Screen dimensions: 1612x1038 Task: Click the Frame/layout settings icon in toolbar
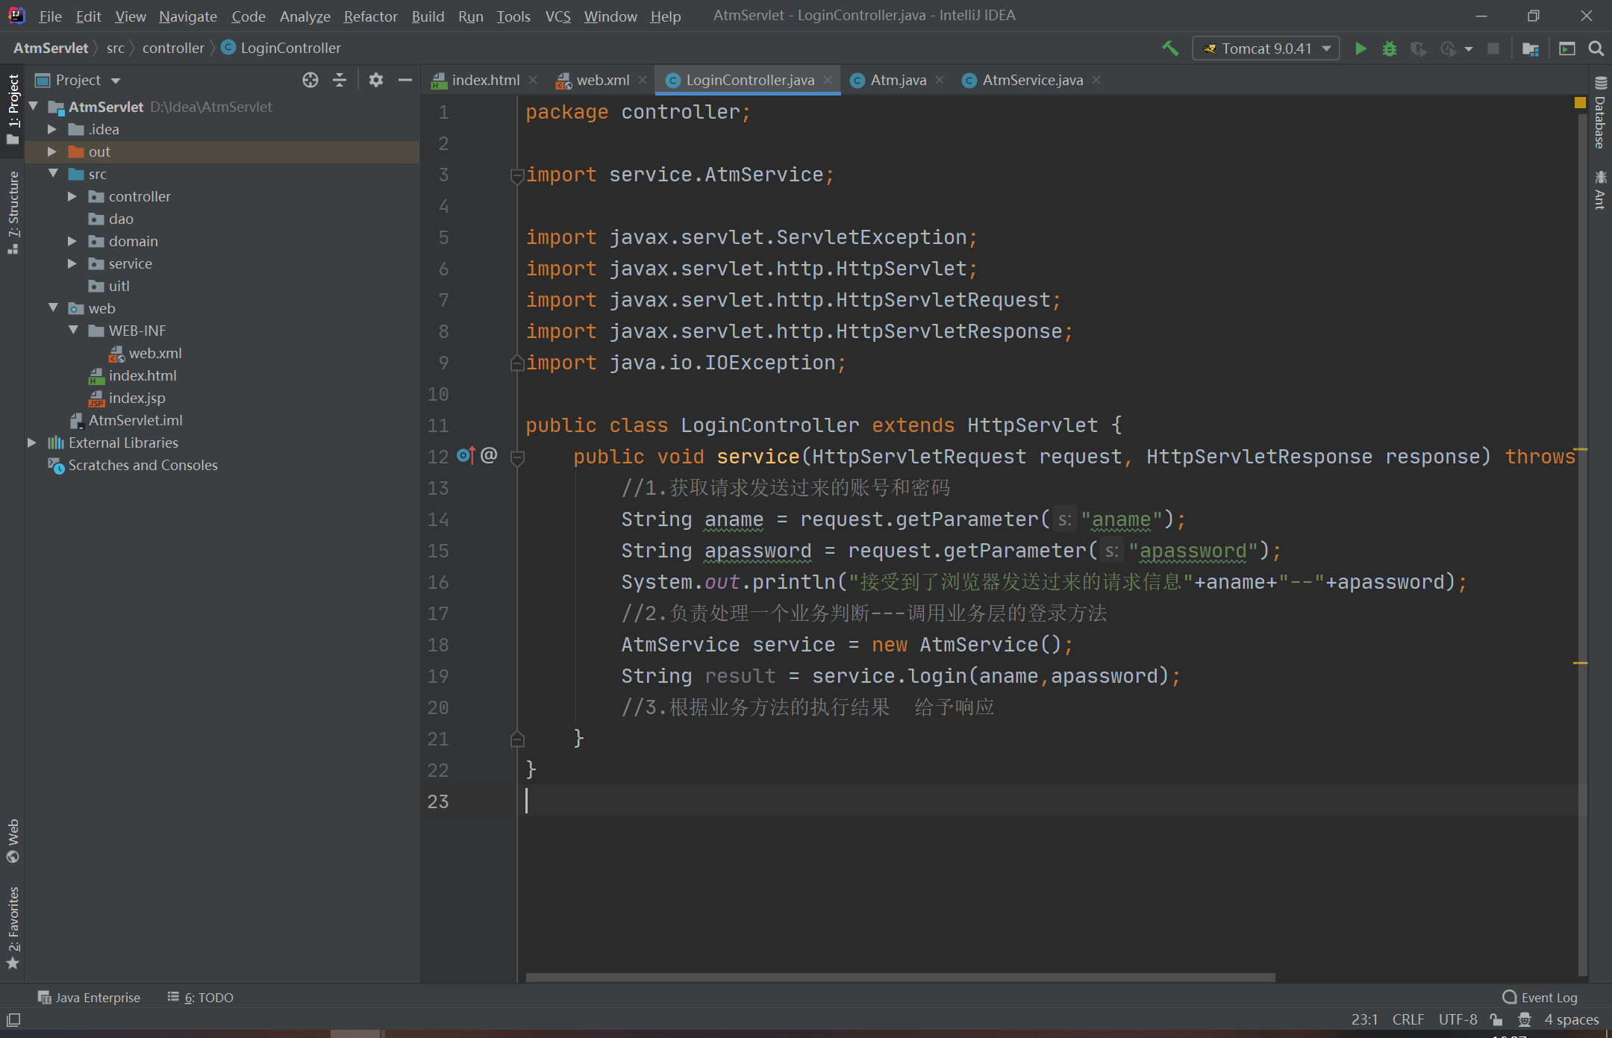click(1567, 49)
